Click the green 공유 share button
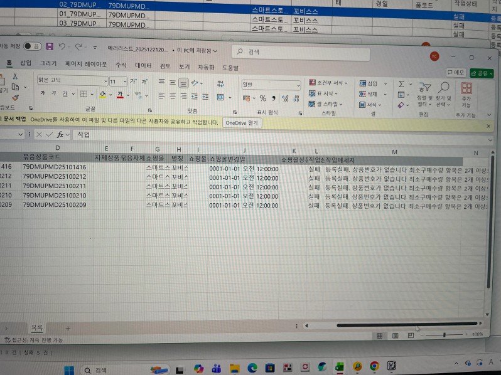The image size is (501, 375). [482, 73]
